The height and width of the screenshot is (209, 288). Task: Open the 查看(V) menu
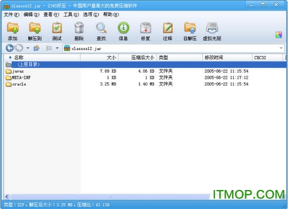(51, 14)
